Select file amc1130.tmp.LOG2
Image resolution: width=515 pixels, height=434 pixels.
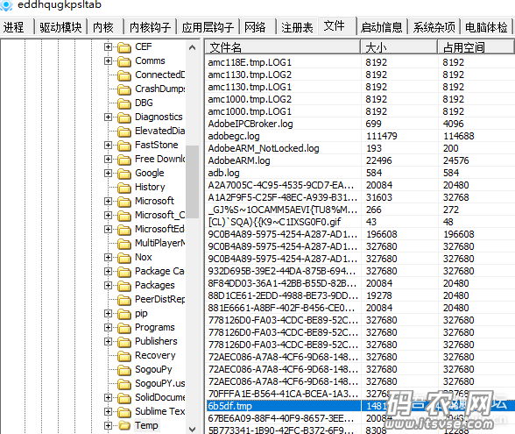point(250,75)
